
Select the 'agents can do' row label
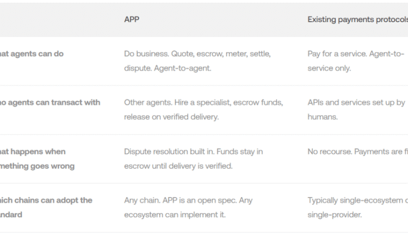coord(32,54)
